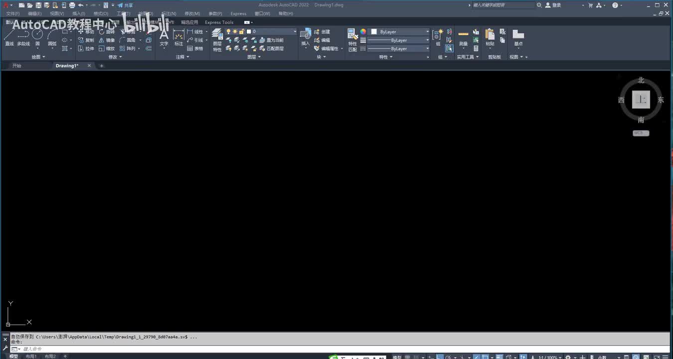Image resolution: width=673 pixels, height=359 pixels.
Task: Activate the Stretch (拉伸) tool
Action: tap(86, 49)
